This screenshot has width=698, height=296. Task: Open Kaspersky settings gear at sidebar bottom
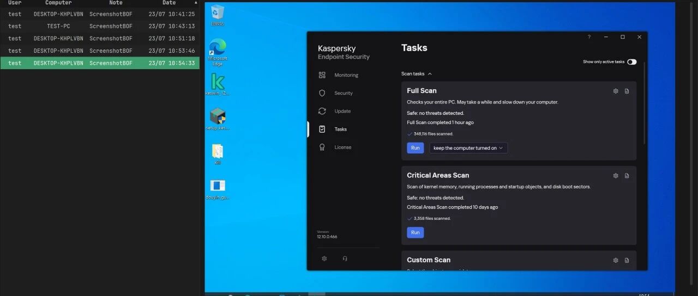click(x=324, y=258)
